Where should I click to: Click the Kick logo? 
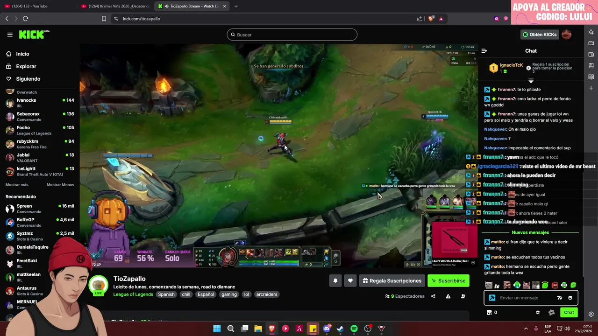34,35
